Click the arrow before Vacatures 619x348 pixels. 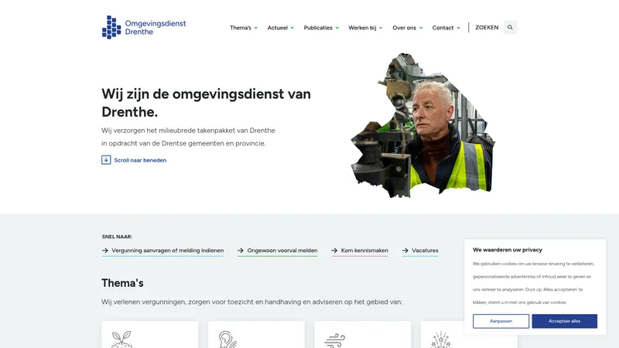405,250
